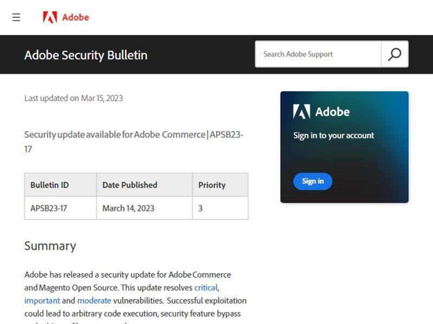Click the Priority column header
Image resolution: width=433 pixels, height=324 pixels.
click(220, 185)
